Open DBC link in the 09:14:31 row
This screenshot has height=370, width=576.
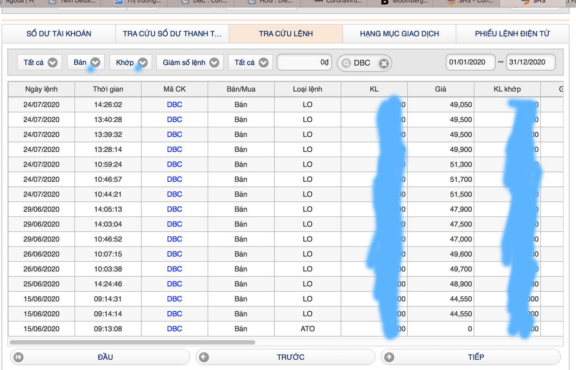click(175, 299)
